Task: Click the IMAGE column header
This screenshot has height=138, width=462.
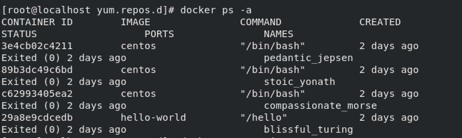Action: (135, 22)
